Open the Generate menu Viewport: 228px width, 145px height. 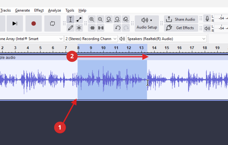(x=22, y=10)
